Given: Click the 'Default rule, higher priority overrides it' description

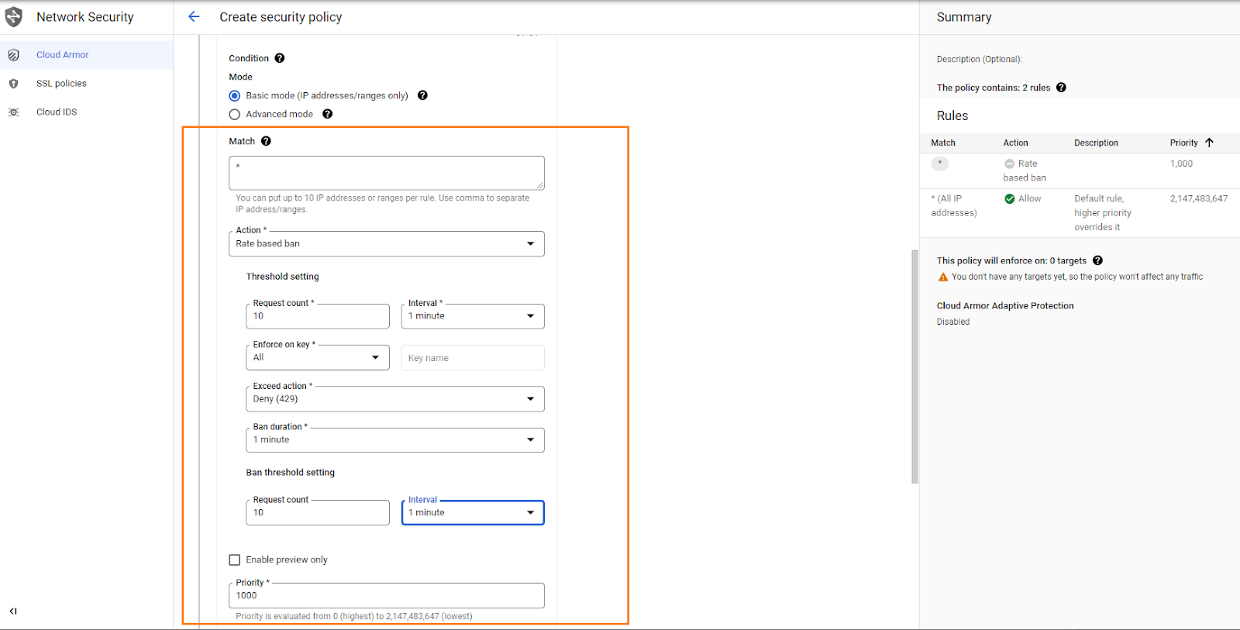Looking at the screenshot, I should click(x=1103, y=213).
